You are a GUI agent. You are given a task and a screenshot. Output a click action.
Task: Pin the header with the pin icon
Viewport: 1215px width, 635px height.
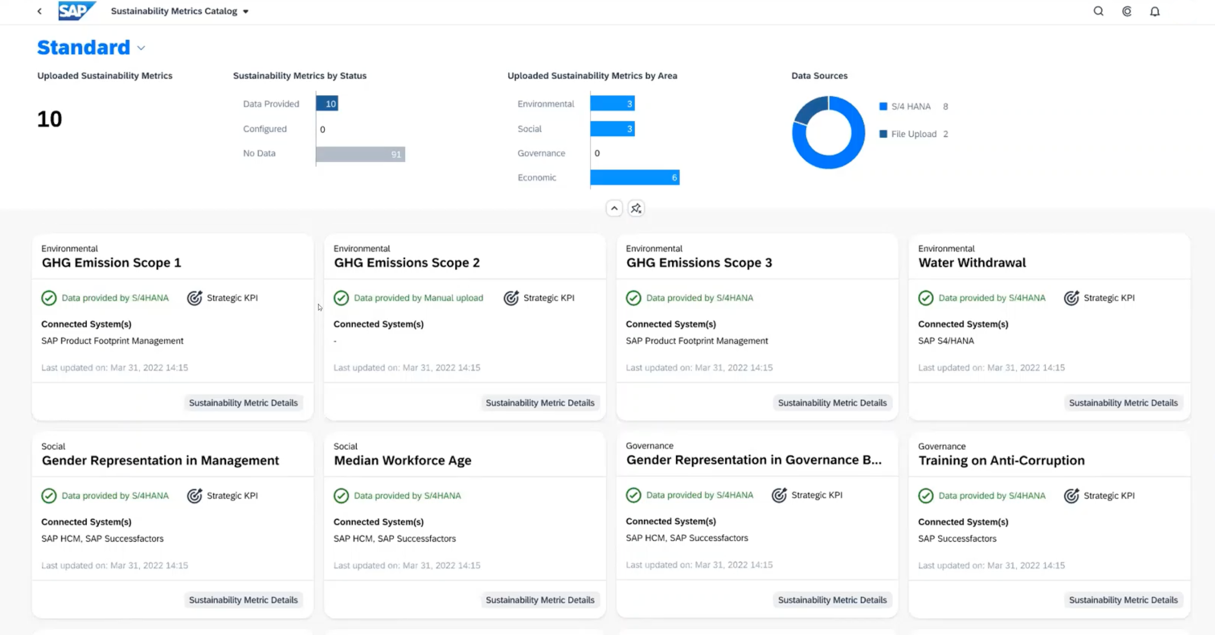636,208
